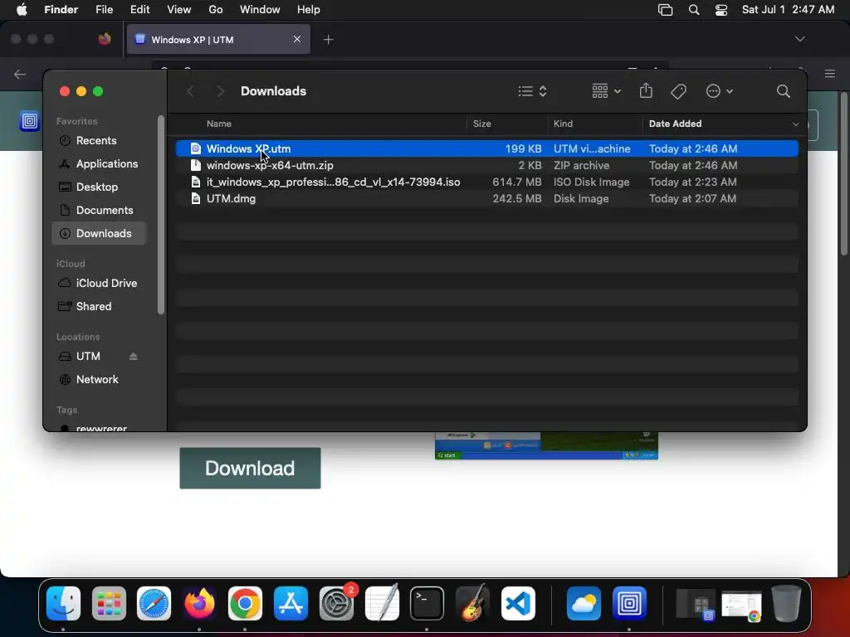Select the Windows XP | UTM browser tab
850x637 pixels.
[218, 40]
